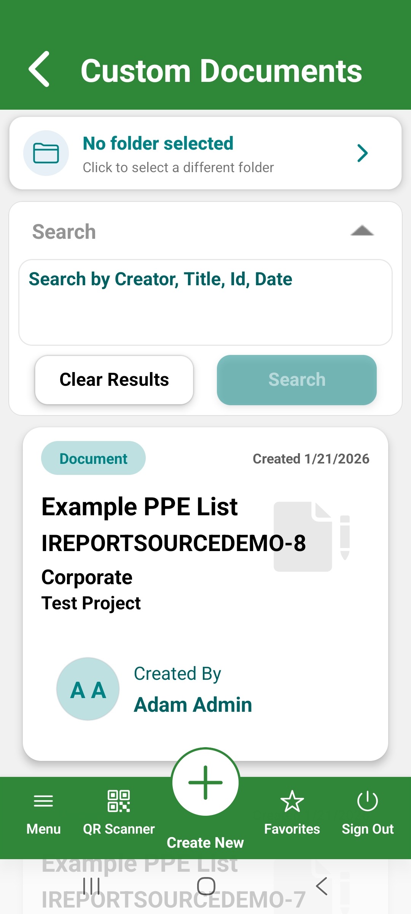Tap Android home navigation button
Image resolution: width=411 pixels, height=914 pixels.
[206, 886]
